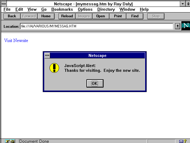190x143 pixels.
Task: Open the Netscape window control menu box
Action: pyautogui.click(x=4, y=4)
